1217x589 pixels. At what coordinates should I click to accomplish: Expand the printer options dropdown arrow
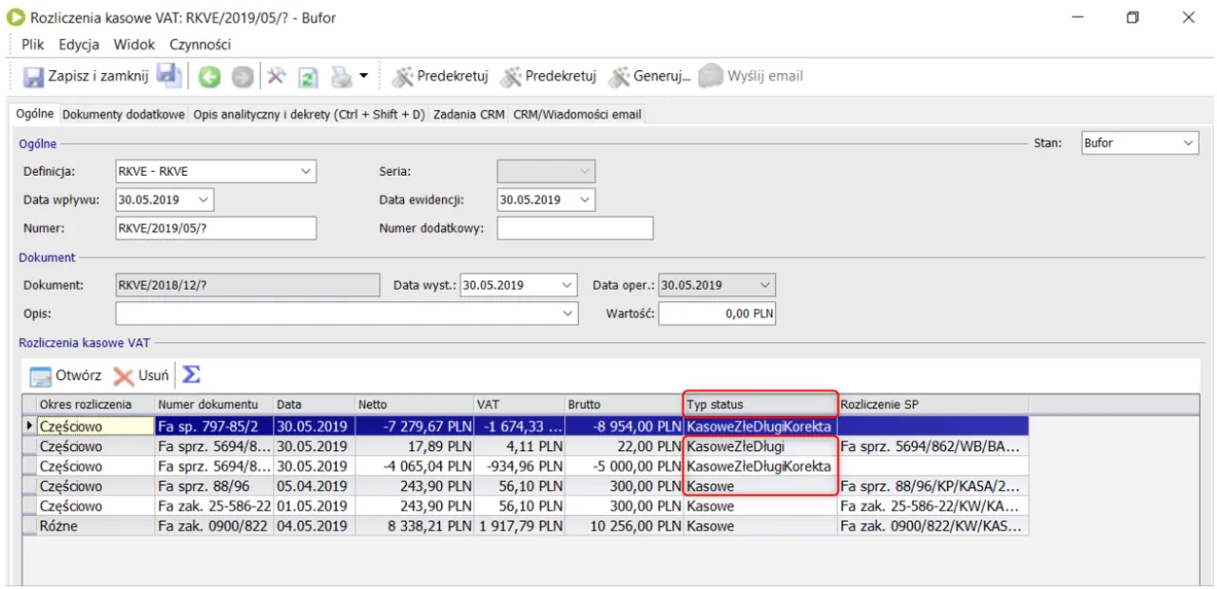363,76
